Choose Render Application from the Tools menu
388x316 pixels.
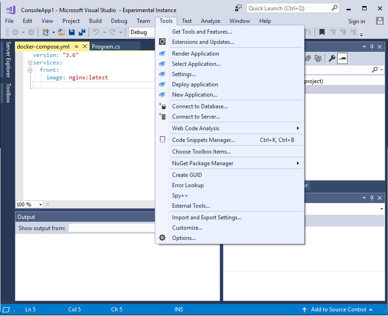(230, 54)
